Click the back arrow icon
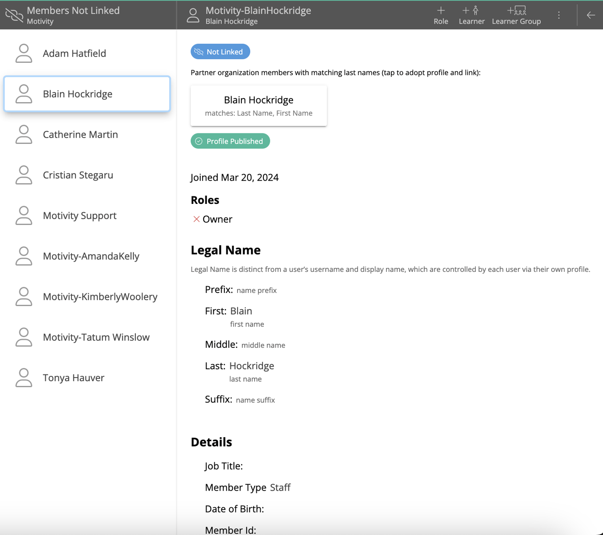This screenshot has width=603, height=535. point(591,15)
